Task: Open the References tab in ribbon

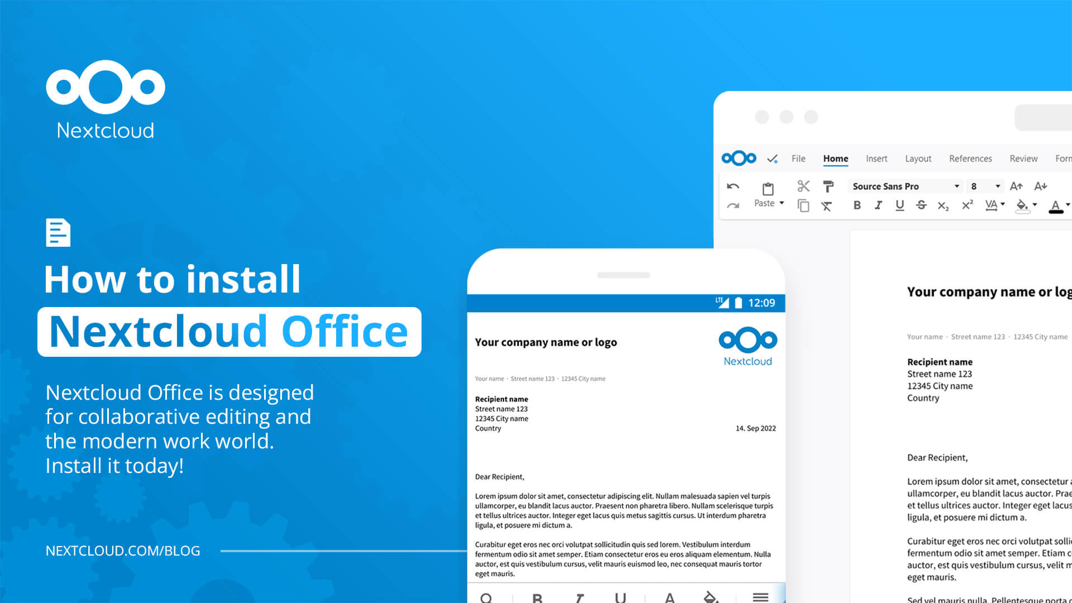Action: coord(970,159)
